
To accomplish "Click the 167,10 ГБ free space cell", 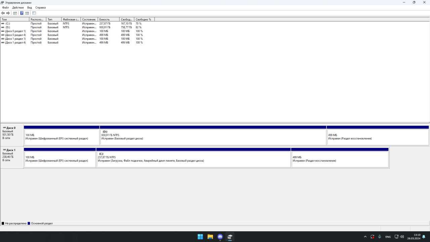I will coord(126,24).
